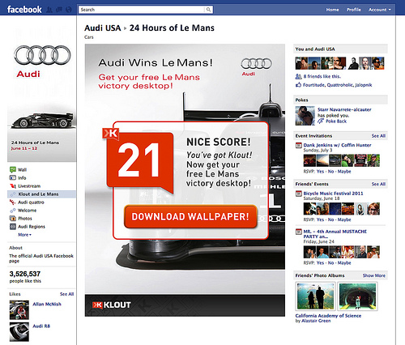Click Show More for Friends' Photo Albums

click(x=374, y=275)
